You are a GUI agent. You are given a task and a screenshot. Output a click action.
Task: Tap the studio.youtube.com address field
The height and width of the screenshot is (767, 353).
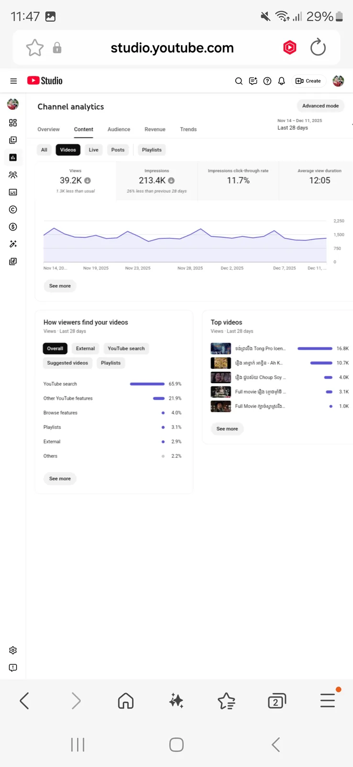(172, 47)
